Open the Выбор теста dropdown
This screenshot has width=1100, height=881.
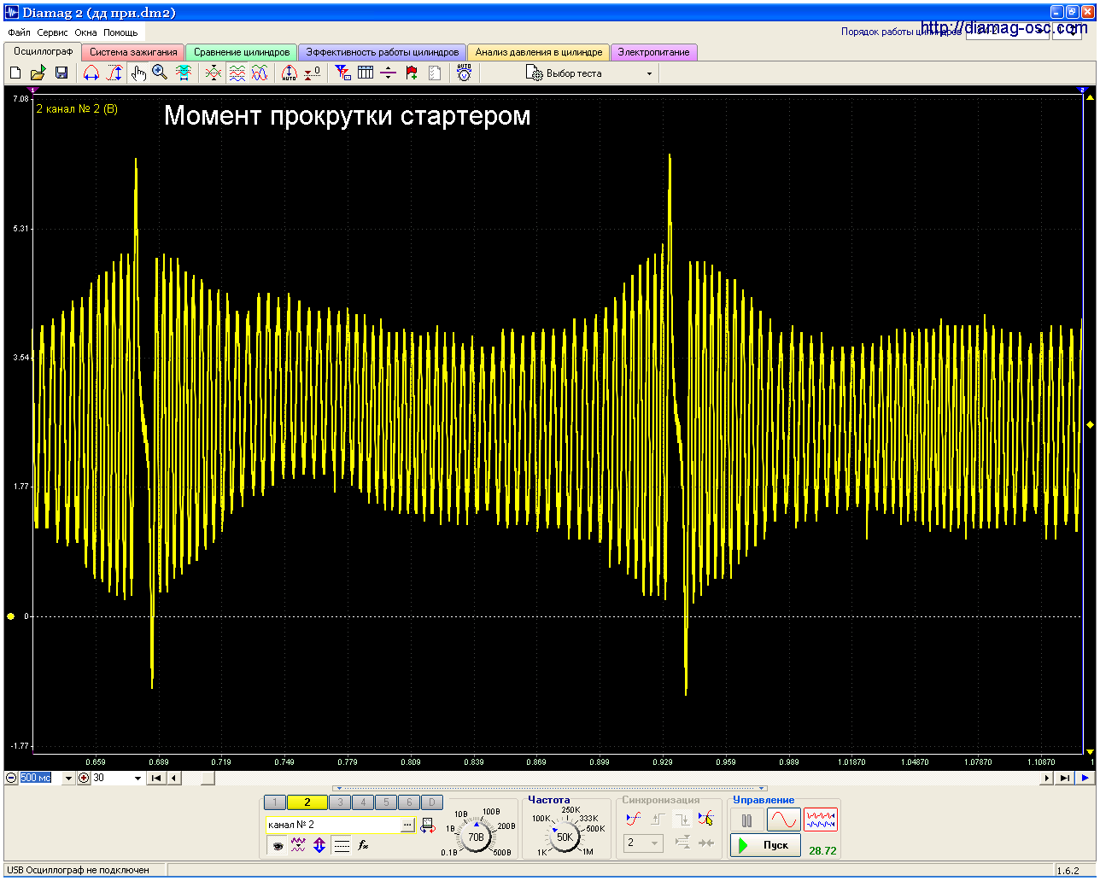point(589,73)
